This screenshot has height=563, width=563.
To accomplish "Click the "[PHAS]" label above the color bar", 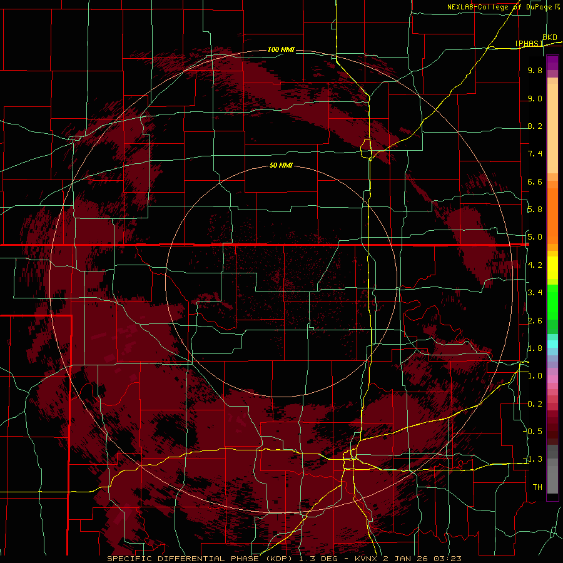I will (529, 44).
